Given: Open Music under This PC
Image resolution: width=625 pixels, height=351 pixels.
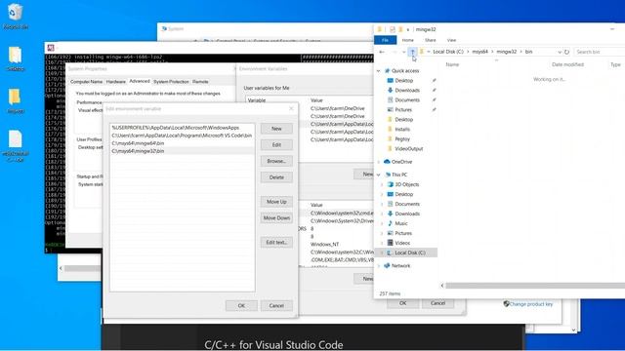Looking at the screenshot, I should [401, 223].
